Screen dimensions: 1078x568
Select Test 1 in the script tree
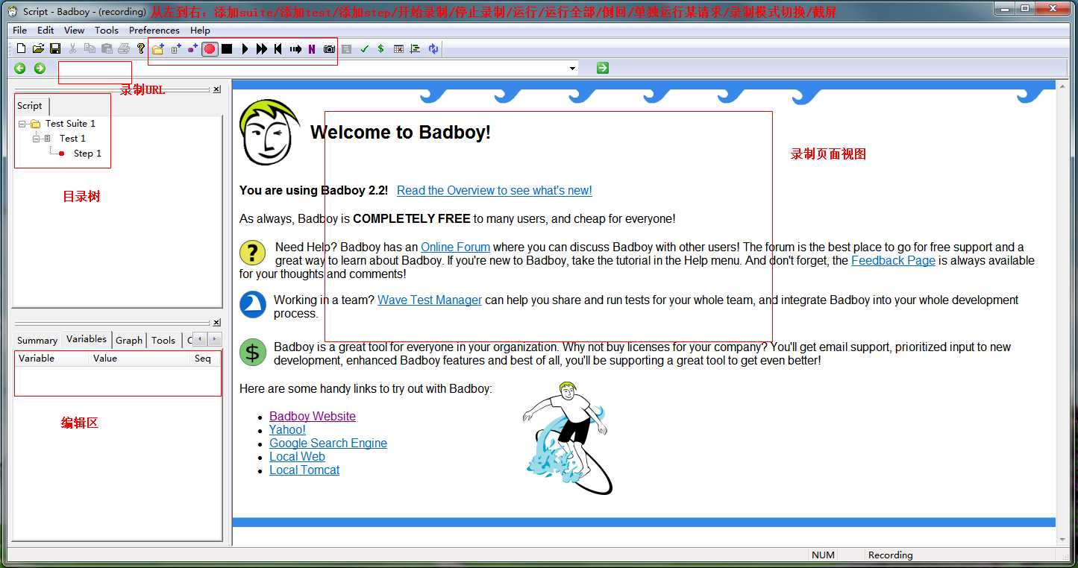pyautogui.click(x=72, y=139)
